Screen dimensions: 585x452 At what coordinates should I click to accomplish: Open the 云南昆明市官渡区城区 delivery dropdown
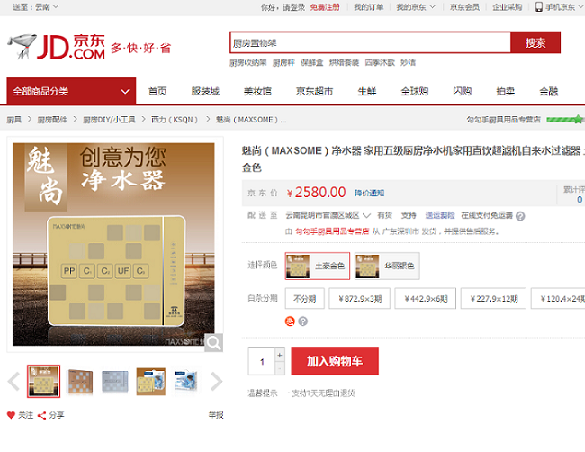(328, 215)
